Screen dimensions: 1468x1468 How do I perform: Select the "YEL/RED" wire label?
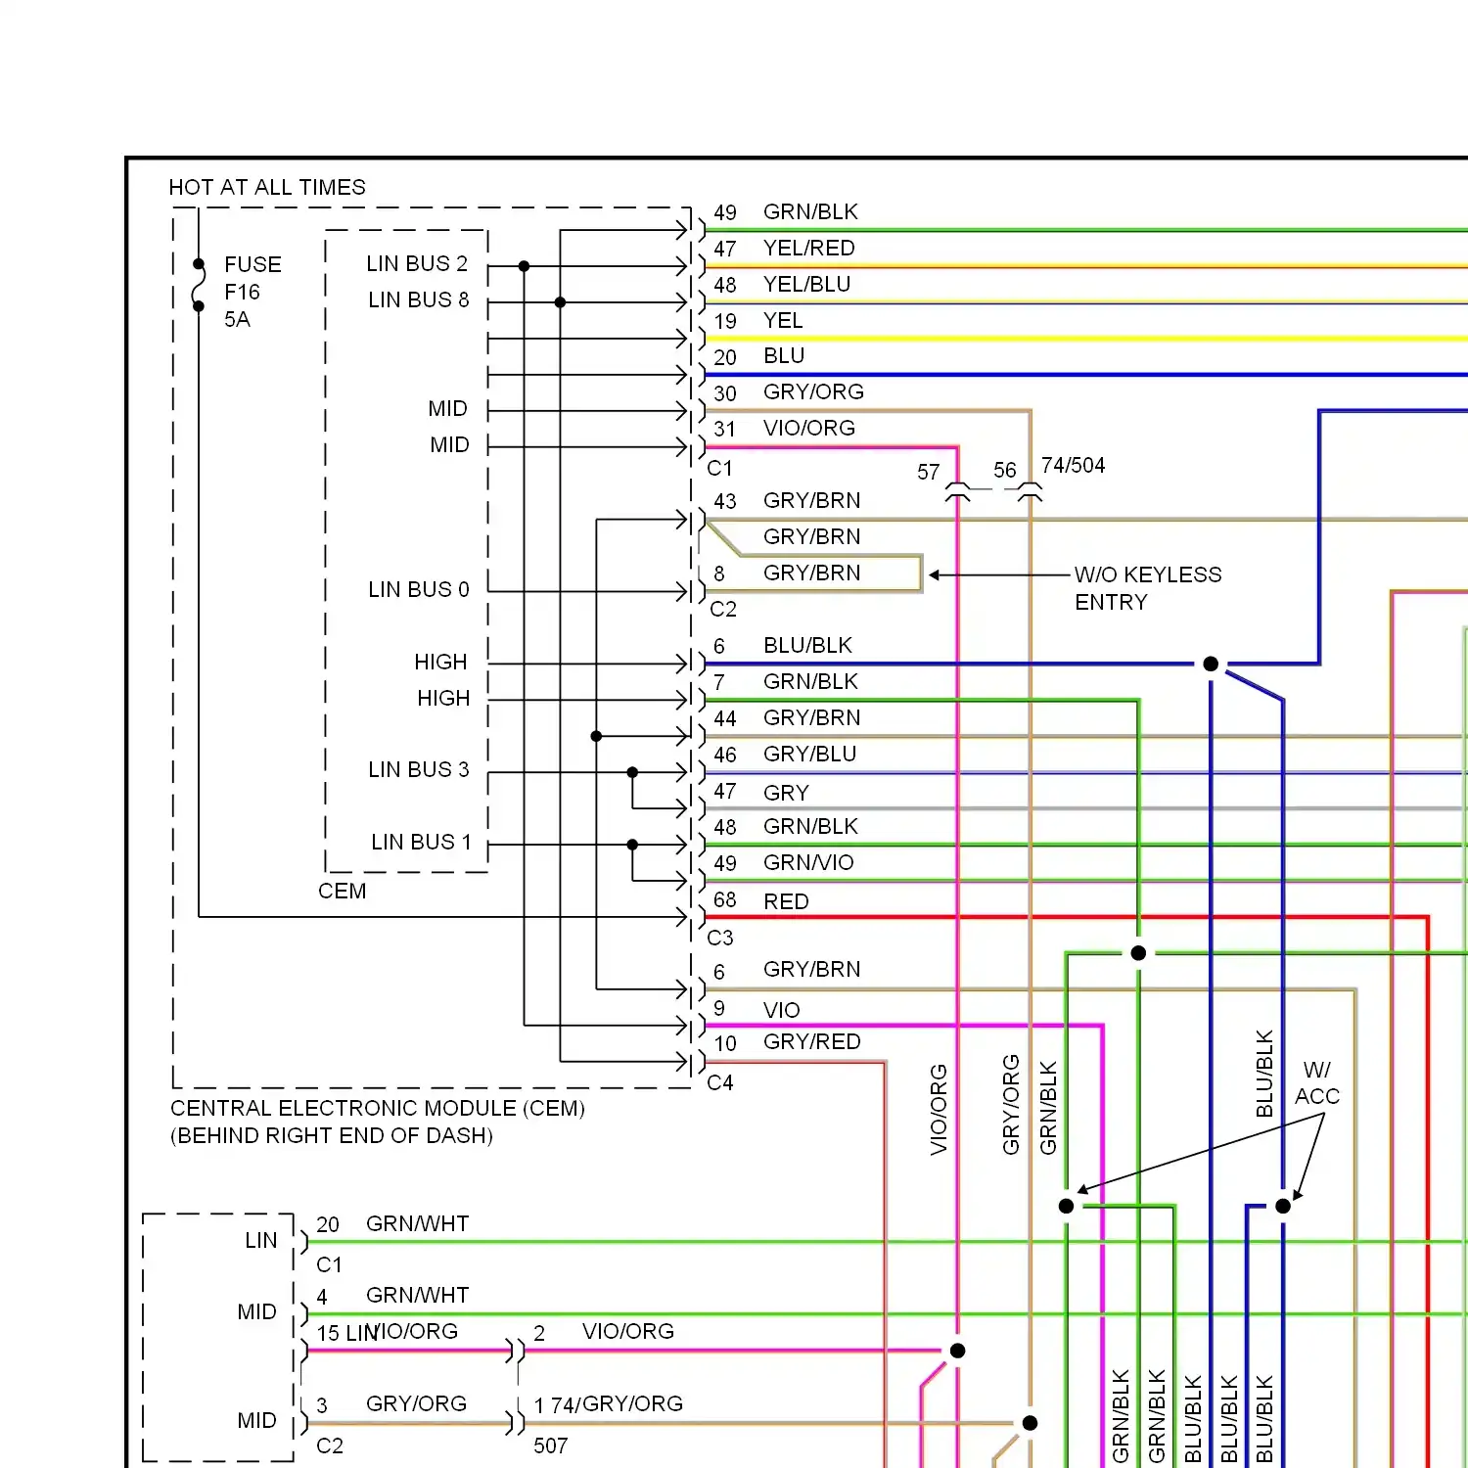(809, 248)
